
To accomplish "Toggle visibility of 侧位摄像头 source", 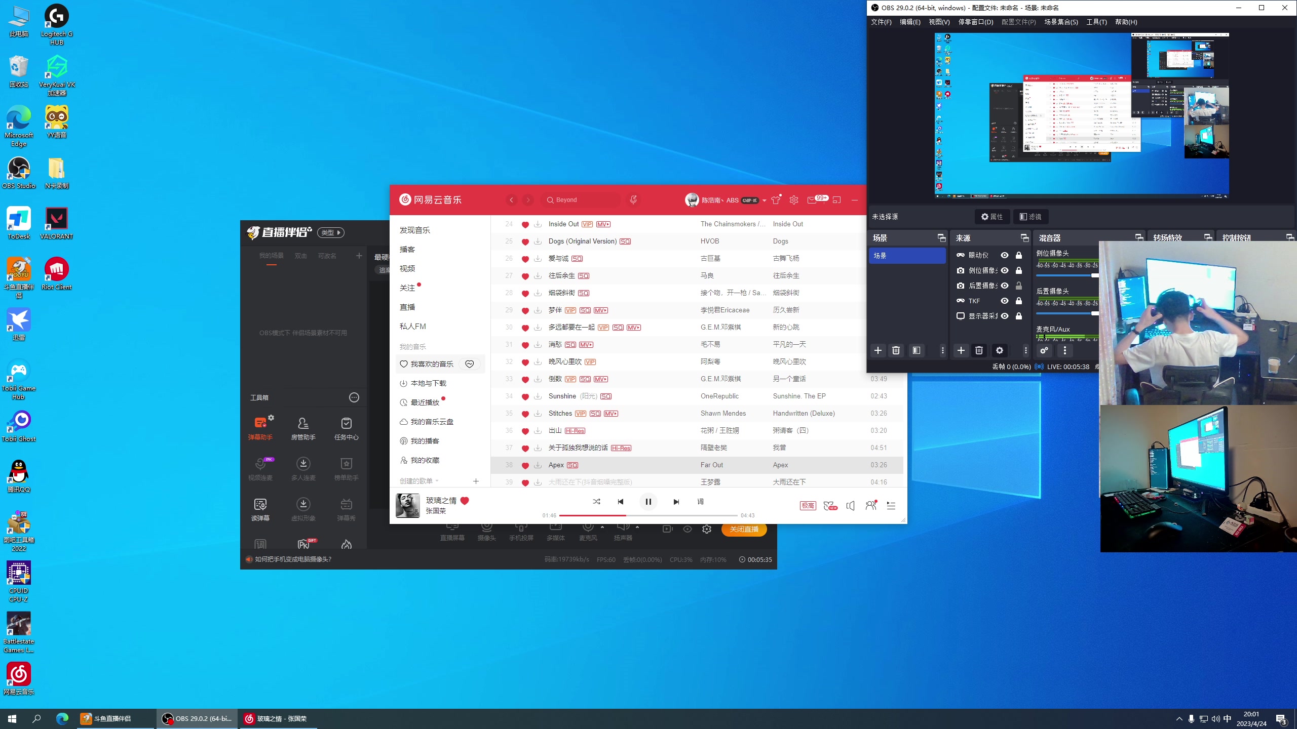I will click(x=1005, y=270).
